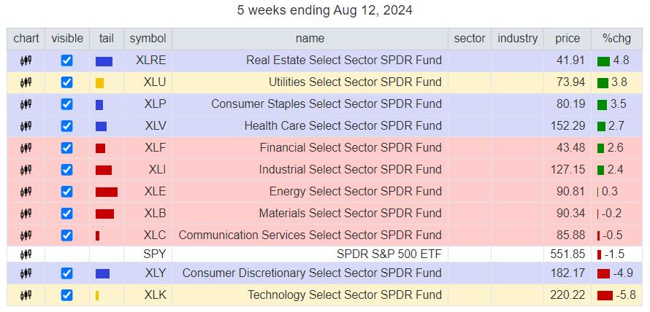This screenshot has width=650, height=312.
Task: Click chart icon for XLE Energy fund
Action: tap(26, 192)
